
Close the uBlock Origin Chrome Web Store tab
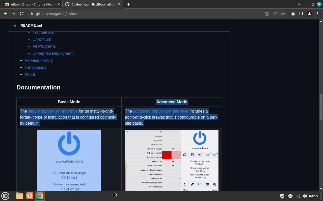point(59,4)
